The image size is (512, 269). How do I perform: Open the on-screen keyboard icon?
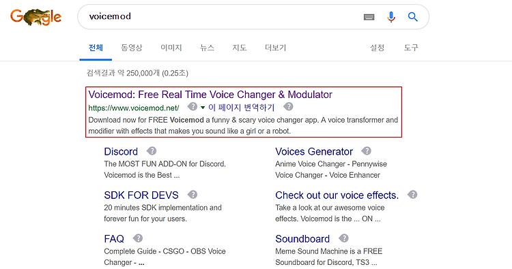click(x=369, y=17)
